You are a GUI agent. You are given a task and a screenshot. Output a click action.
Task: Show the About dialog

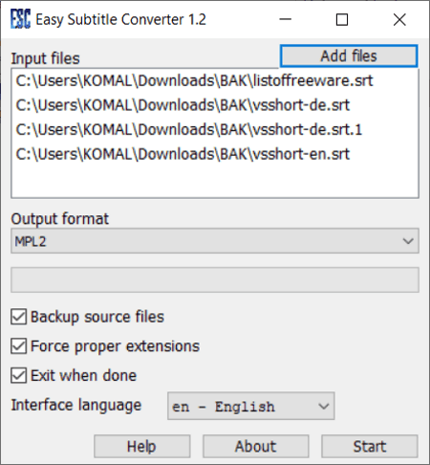[256, 446]
